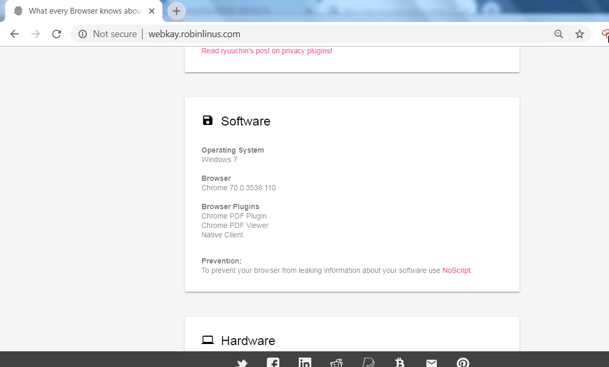Click the zoom magnifier icon in address bar
The height and width of the screenshot is (367, 609).
(x=558, y=34)
